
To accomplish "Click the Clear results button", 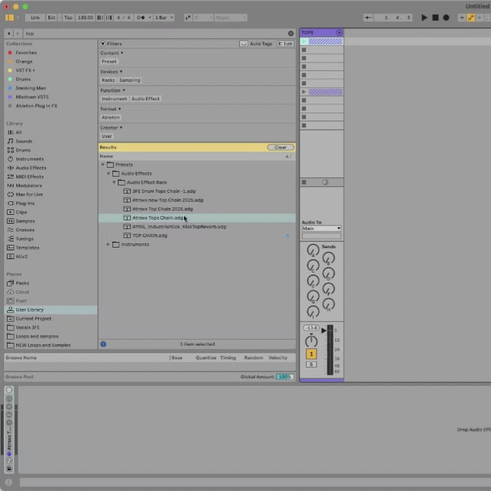I will 280,147.
